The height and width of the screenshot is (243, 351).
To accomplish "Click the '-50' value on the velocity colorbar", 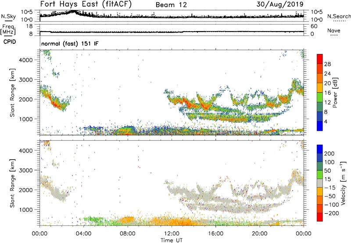I will tap(330, 196).
